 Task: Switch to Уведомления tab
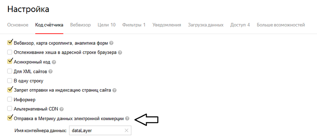(167, 25)
